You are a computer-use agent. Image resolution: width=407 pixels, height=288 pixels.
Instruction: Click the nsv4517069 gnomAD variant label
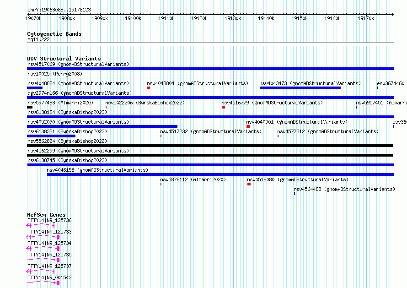click(78, 64)
